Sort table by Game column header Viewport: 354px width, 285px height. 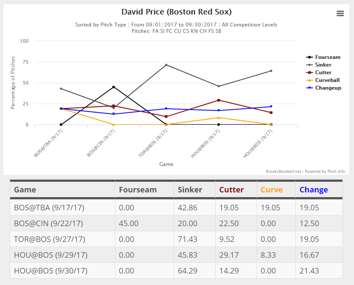(25, 190)
